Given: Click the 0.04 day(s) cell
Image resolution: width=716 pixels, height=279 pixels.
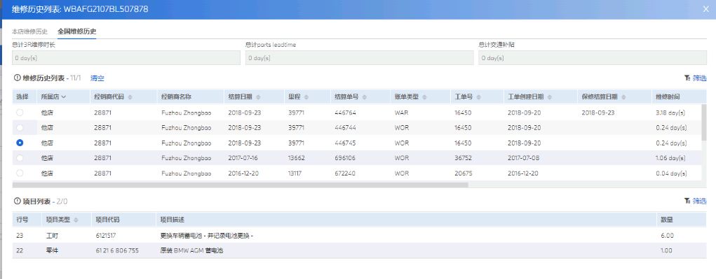Looking at the screenshot, I should 671,173.
